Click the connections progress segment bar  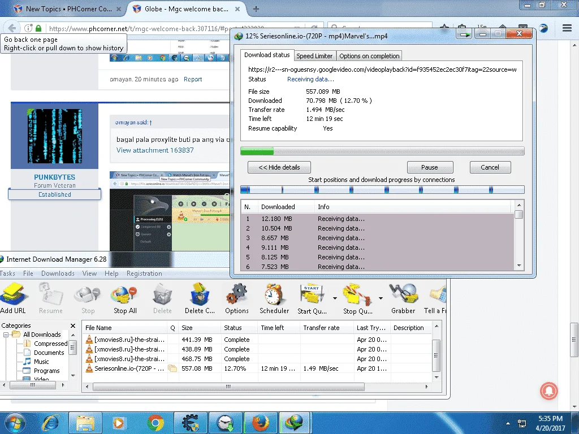point(382,190)
